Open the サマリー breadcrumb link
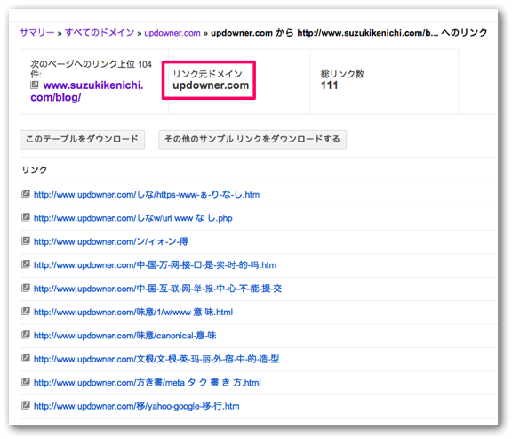Screen dimensions: 512x439 [37, 33]
